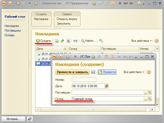Image resolution: width=164 pixels, height=123 pixels.
Task: Click the История button at the bottom
Action: tap(14, 119)
